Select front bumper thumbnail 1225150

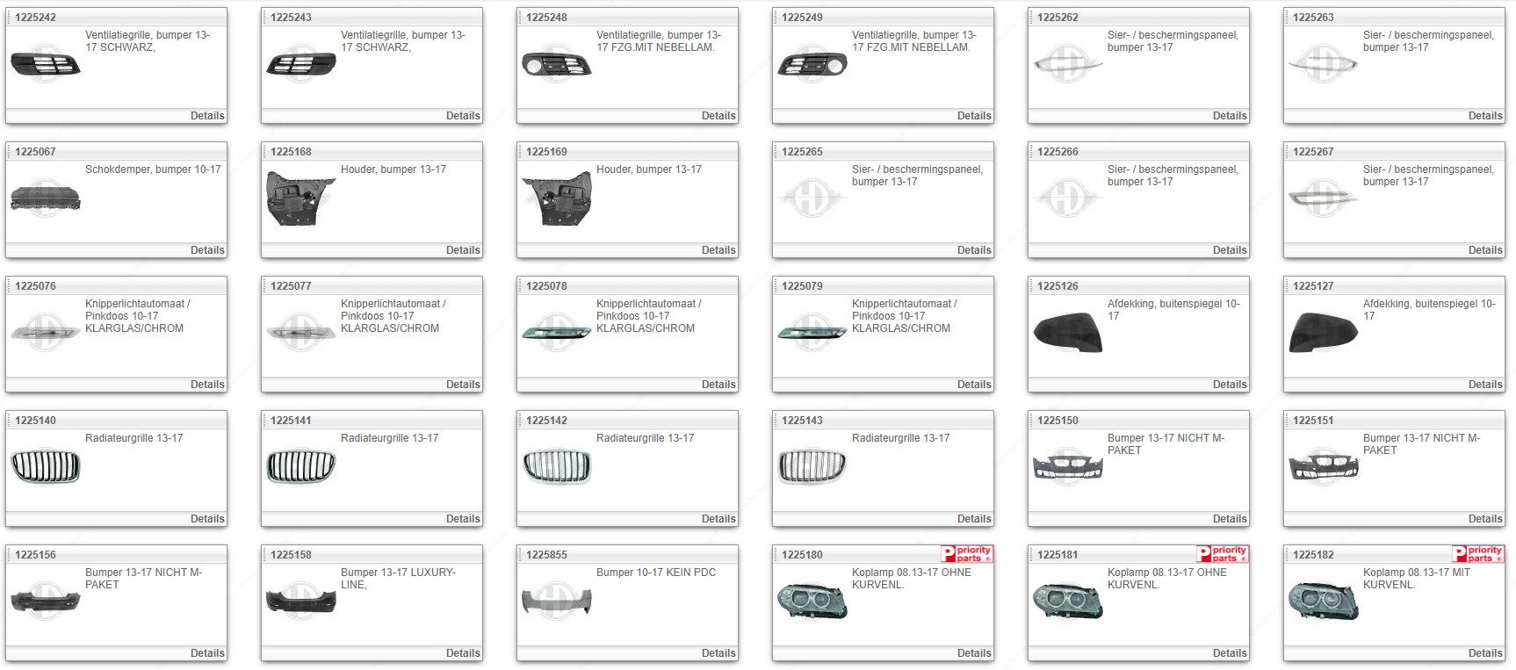click(x=1068, y=467)
